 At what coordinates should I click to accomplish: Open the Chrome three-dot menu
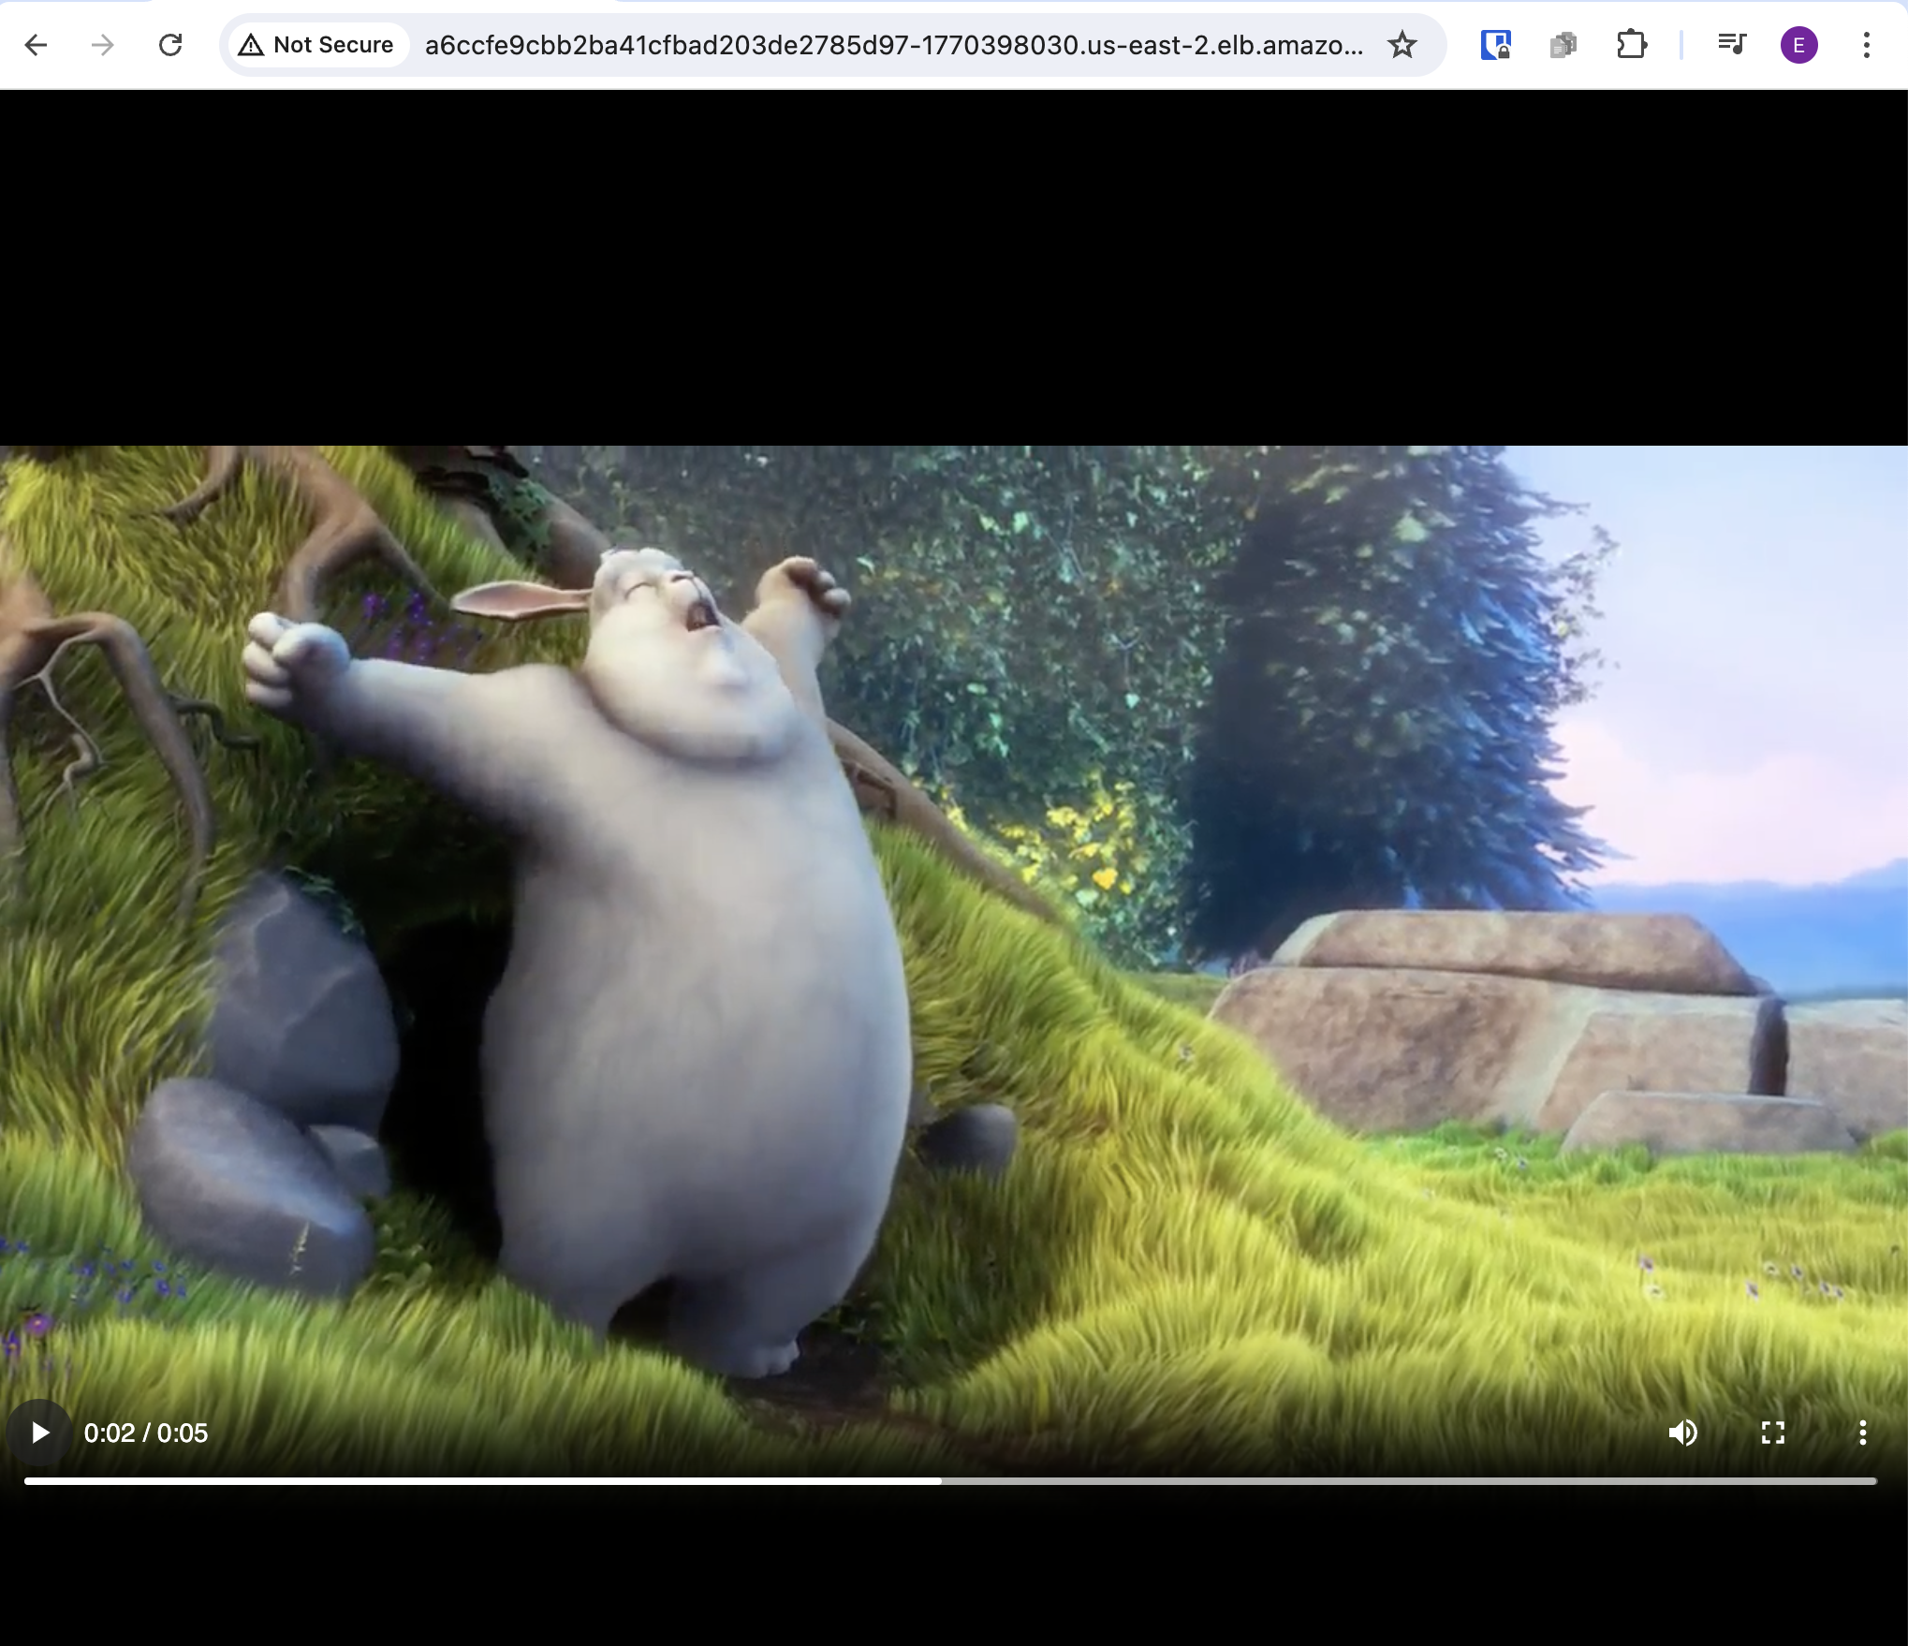coord(1866,45)
